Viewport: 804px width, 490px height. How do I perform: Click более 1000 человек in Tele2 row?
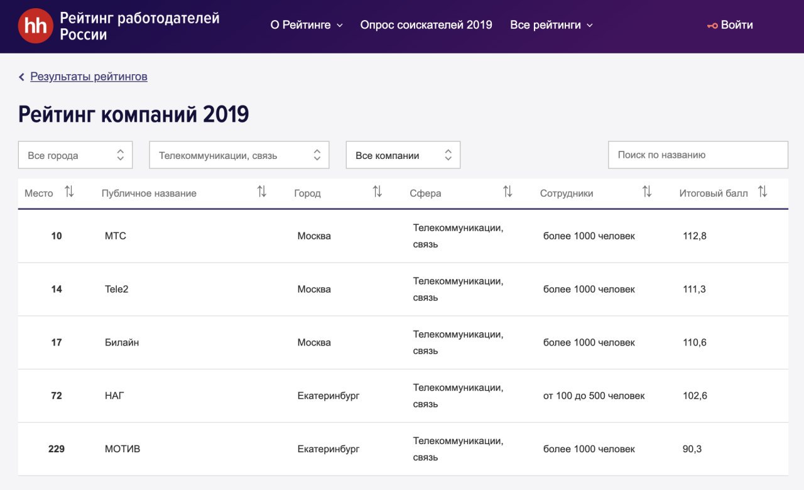(589, 290)
